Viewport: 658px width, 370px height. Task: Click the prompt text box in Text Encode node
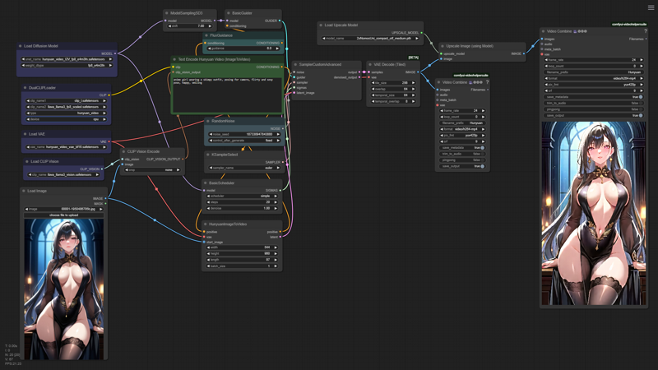pos(226,95)
